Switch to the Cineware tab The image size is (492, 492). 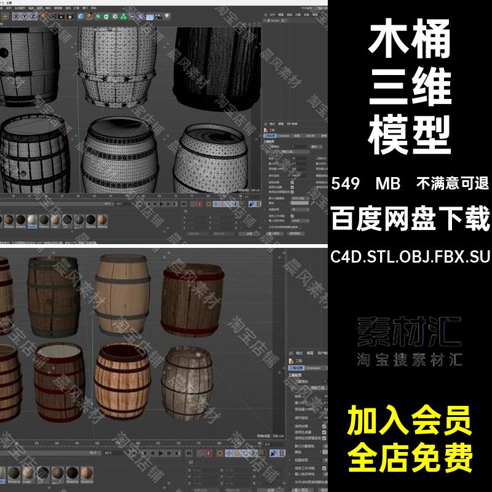[x=284, y=136]
